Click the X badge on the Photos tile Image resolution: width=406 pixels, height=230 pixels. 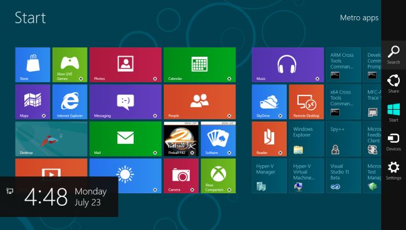coord(155,79)
